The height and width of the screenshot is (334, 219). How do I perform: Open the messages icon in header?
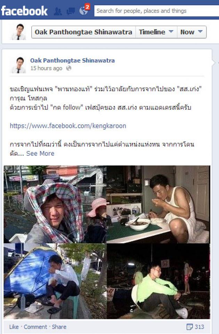(x=71, y=11)
